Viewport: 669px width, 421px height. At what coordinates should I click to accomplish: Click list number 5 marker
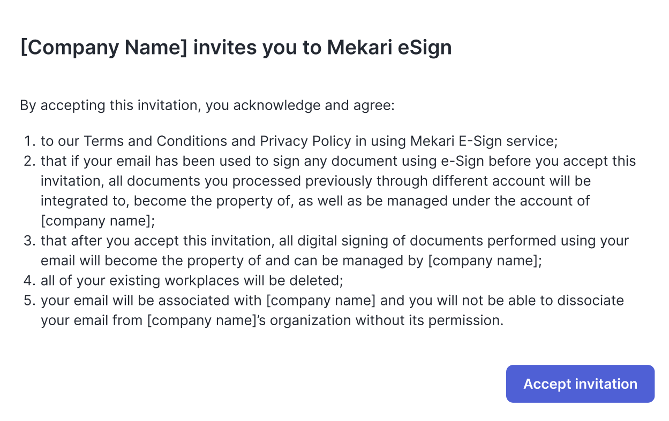point(29,300)
